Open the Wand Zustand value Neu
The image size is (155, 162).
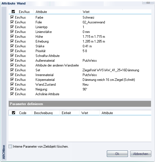tap(85, 85)
